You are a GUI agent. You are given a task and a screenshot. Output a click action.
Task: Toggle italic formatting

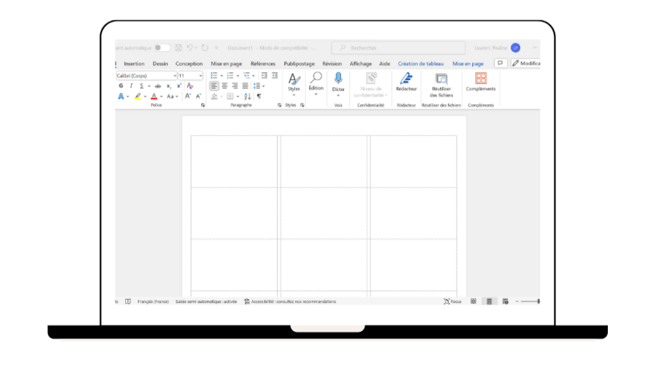point(131,85)
